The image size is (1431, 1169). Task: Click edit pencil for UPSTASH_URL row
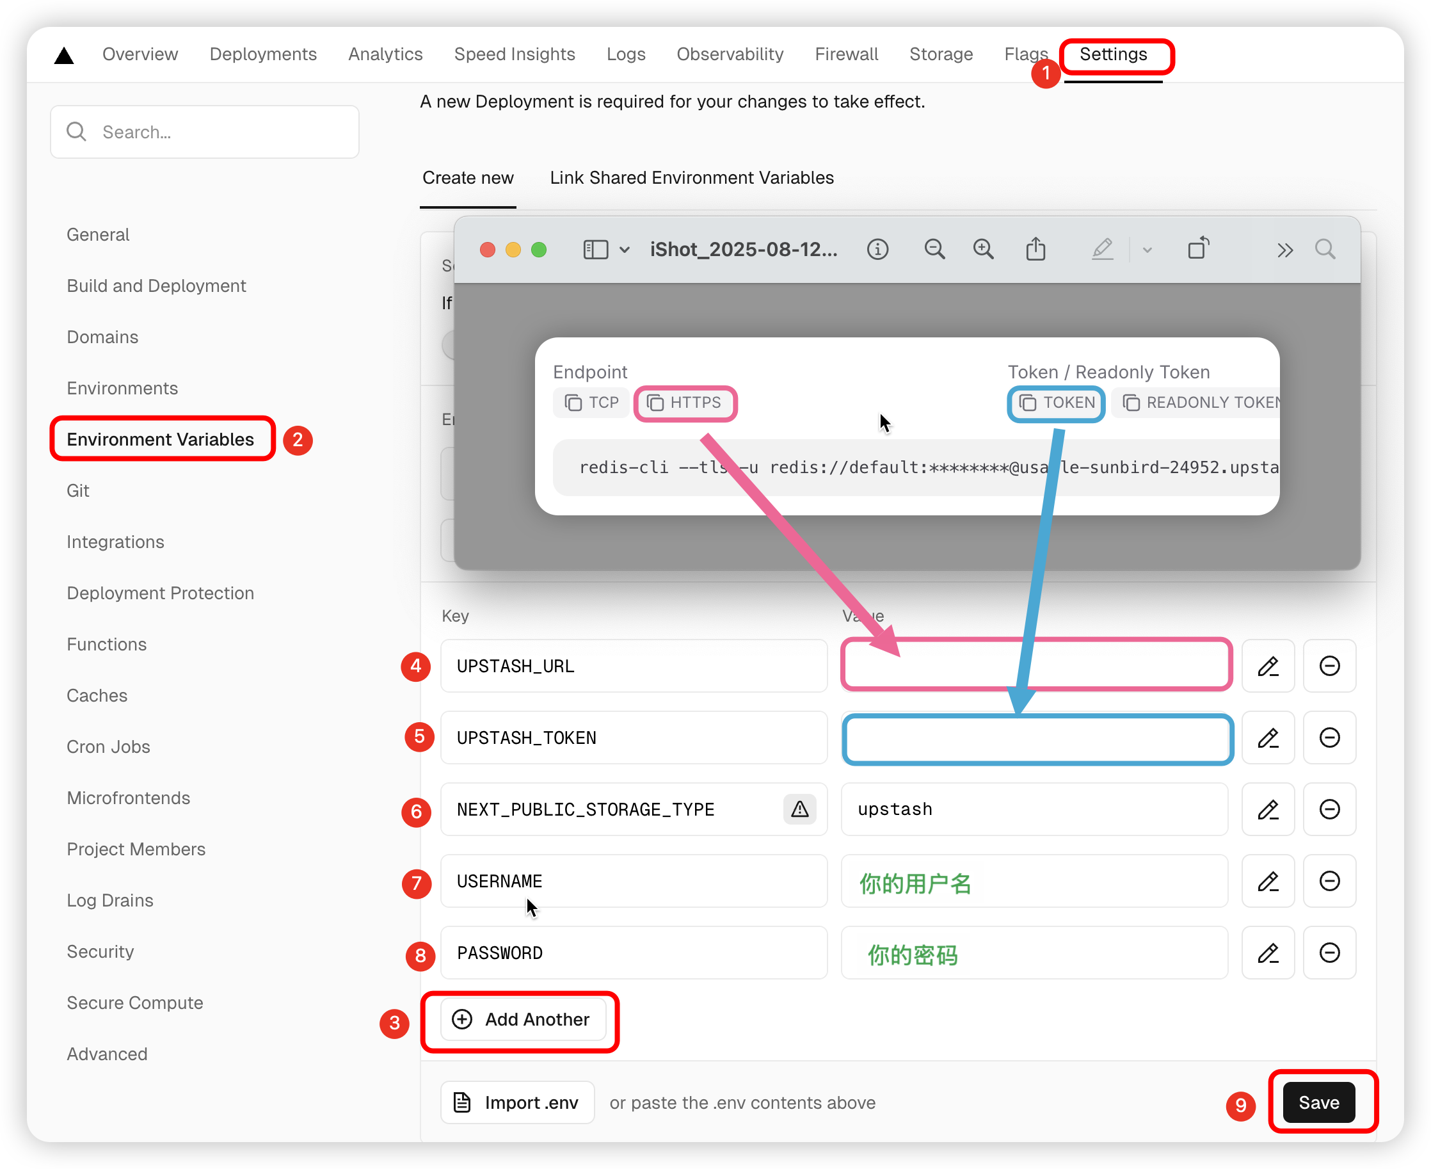1268,666
